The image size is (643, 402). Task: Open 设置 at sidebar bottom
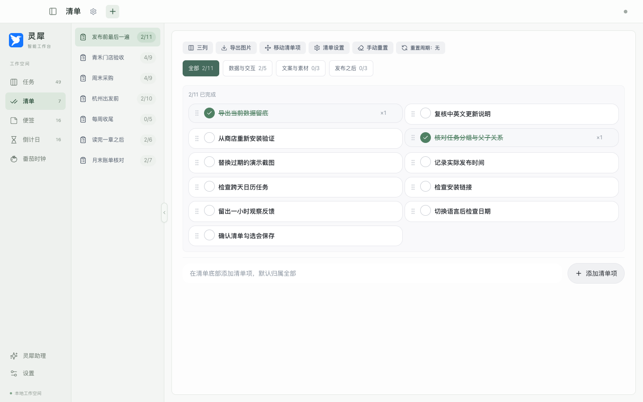point(35,373)
